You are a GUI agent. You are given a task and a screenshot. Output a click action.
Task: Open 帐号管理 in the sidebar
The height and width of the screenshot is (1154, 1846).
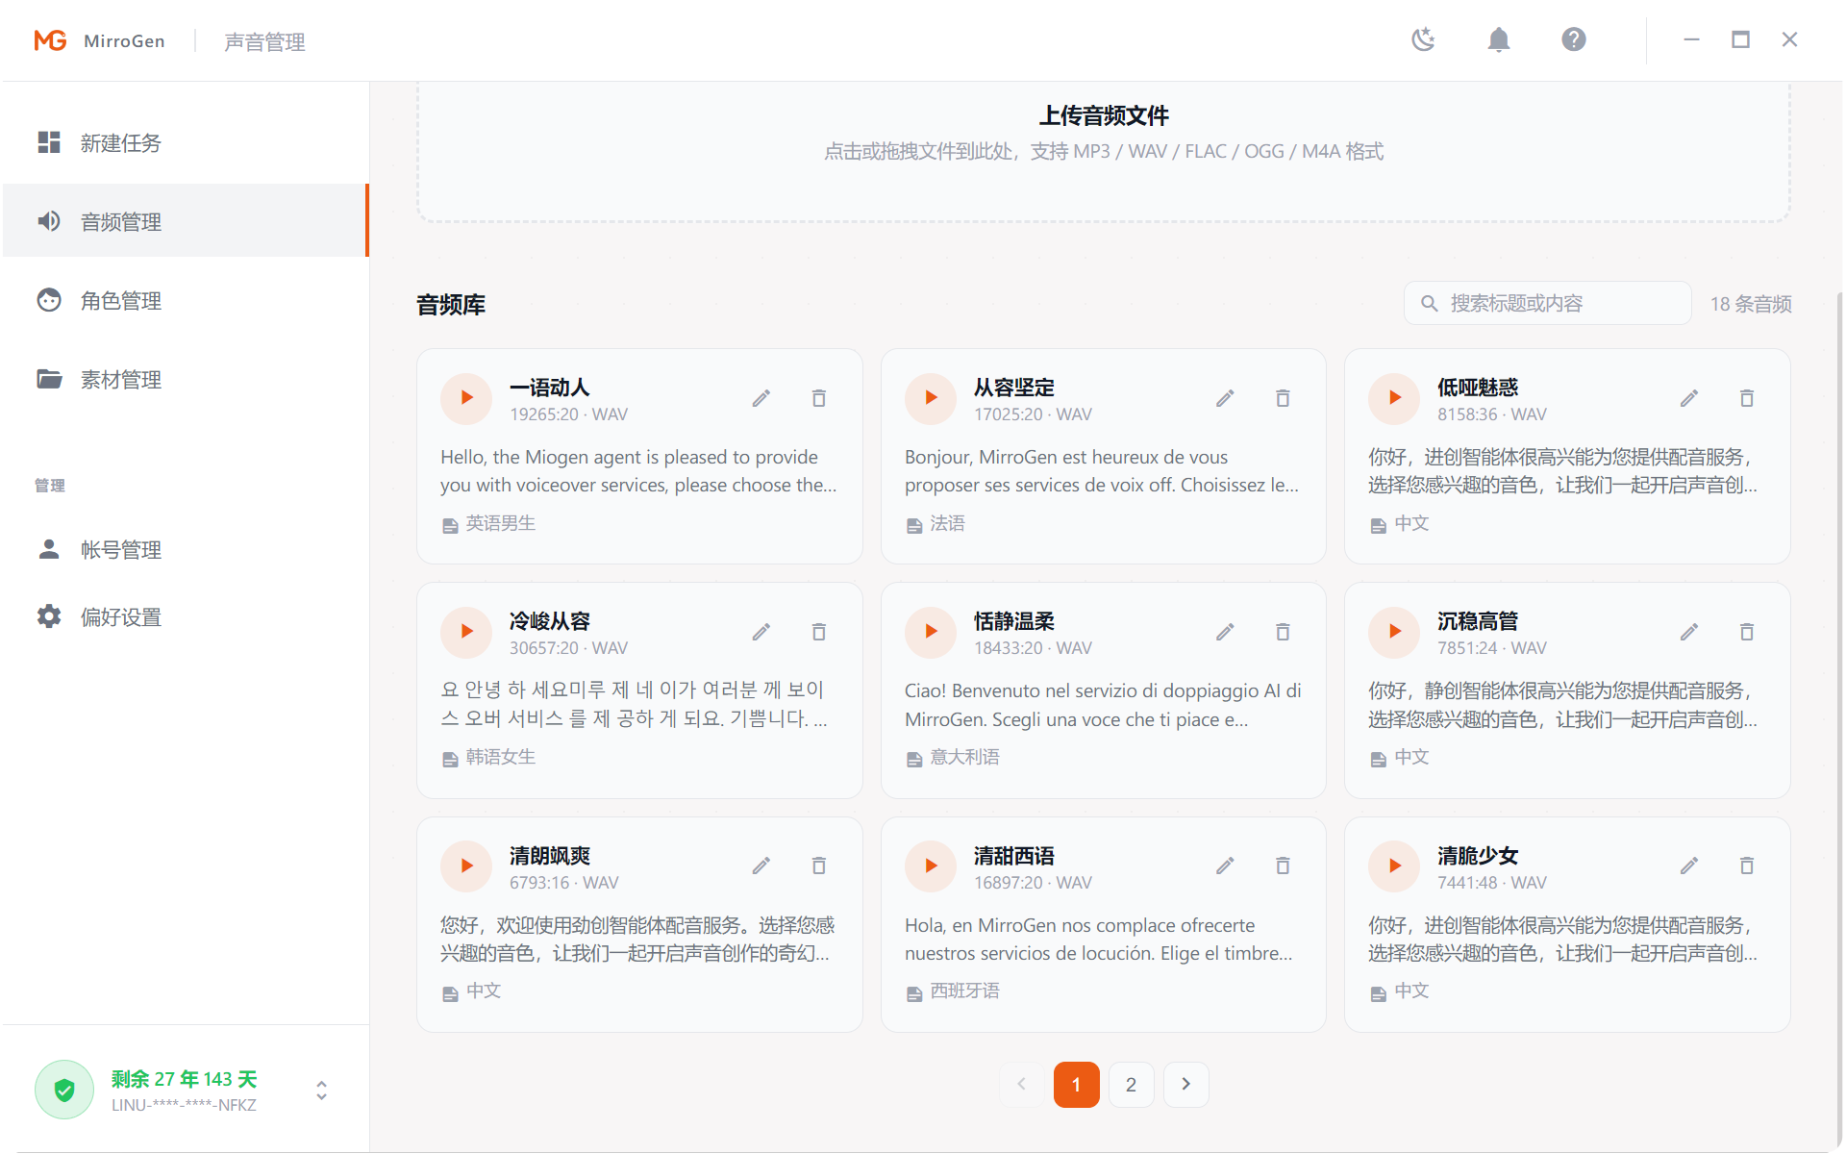point(120,550)
